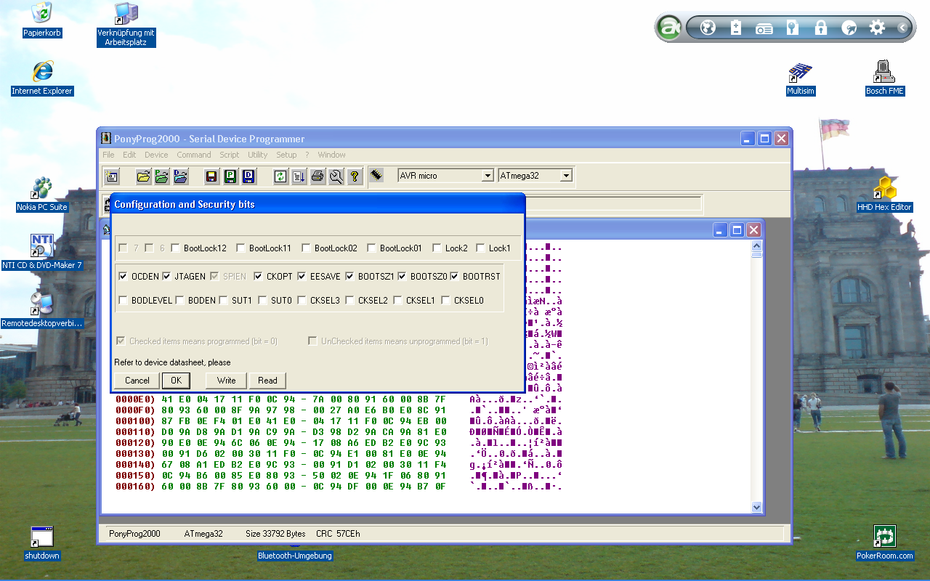The width and height of the screenshot is (930, 581).
Task: Uncheck the EESAVE fuse checkbox
Action: [302, 276]
